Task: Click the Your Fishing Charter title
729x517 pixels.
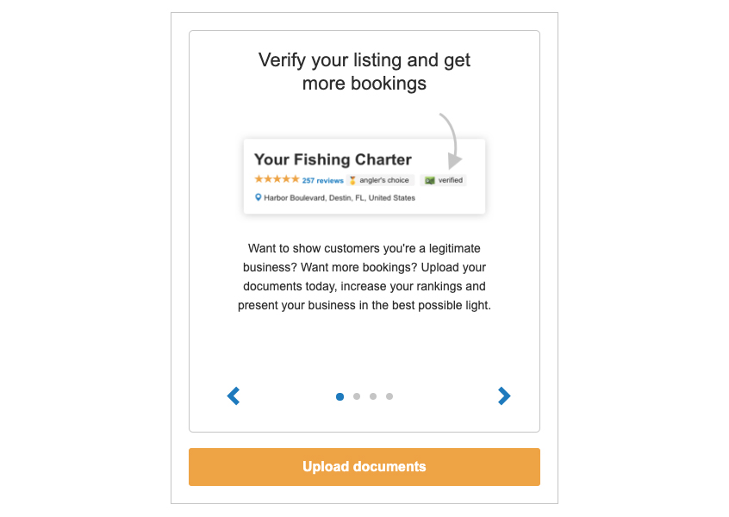Action: tap(333, 159)
